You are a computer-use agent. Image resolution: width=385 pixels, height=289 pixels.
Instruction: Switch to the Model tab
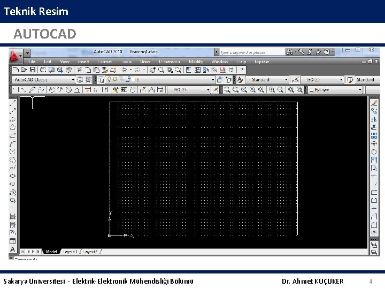pyautogui.click(x=51, y=252)
